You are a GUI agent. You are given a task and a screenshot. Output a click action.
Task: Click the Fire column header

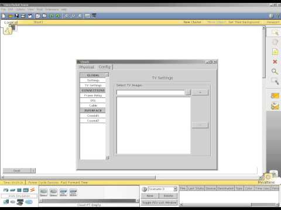(183, 188)
